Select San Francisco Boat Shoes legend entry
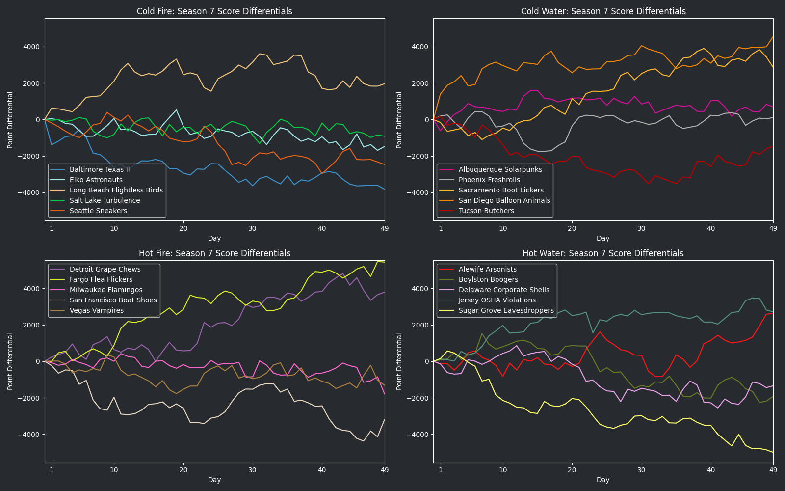 click(x=113, y=300)
